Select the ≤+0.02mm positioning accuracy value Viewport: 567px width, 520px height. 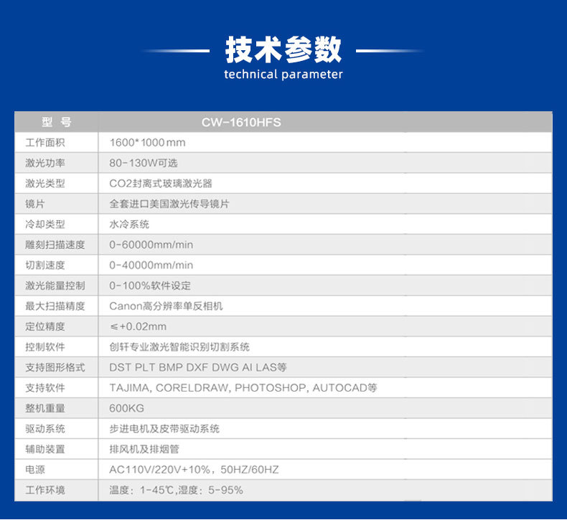click(138, 326)
